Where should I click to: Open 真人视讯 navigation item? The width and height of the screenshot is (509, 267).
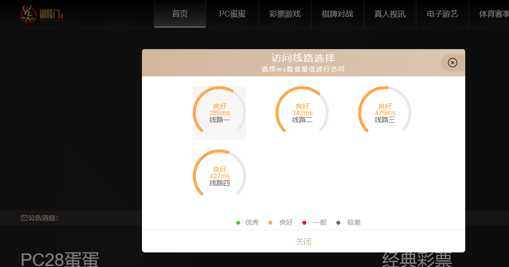point(390,14)
